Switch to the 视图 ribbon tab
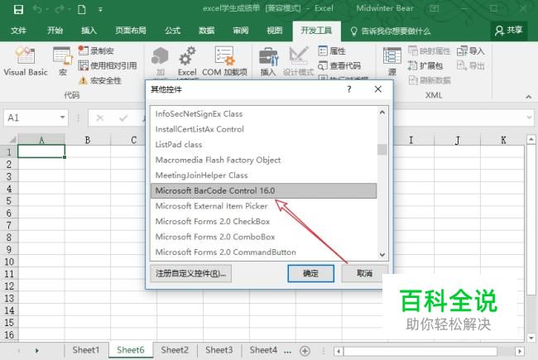 (x=275, y=31)
